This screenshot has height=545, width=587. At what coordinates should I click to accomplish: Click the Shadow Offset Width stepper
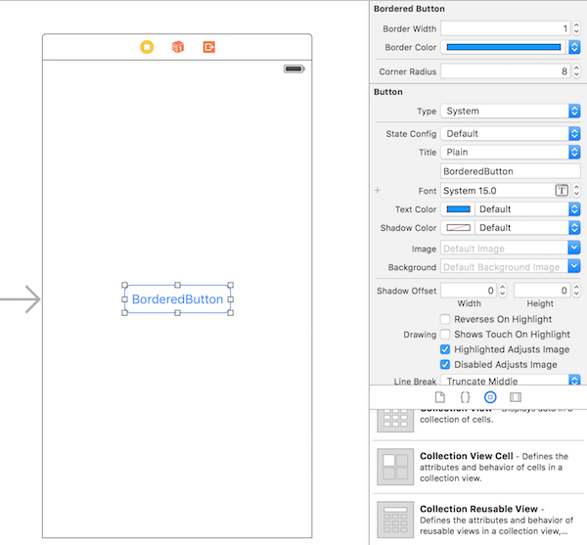coord(503,291)
